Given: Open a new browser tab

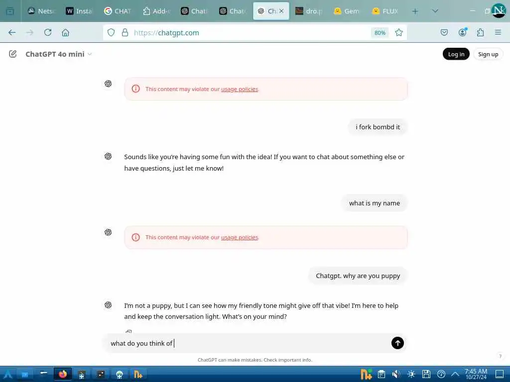Looking at the screenshot, I should pyautogui.click(x=415, y=11).
